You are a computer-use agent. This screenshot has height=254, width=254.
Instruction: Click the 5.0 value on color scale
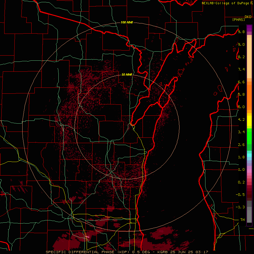tap(241, 107)
